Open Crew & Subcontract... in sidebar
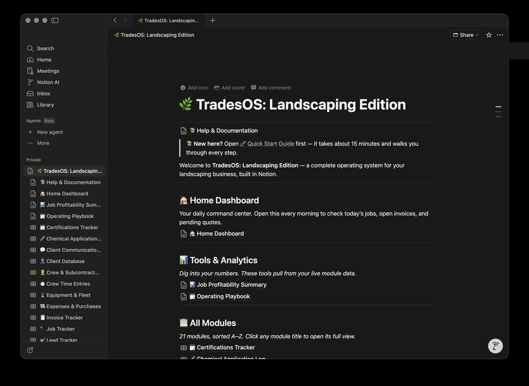Image resolution: width=529 pixels, height=386 pixels. (x=64, y=272)
